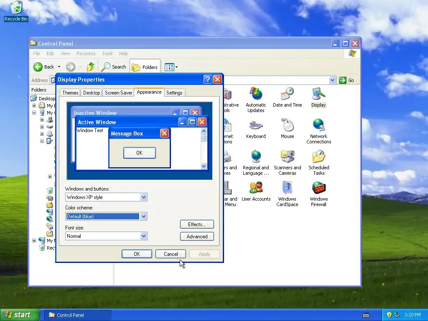Screen dimensions: 428x321
Task: Select the Display icon in Control Panel
Action: point(318,97)
